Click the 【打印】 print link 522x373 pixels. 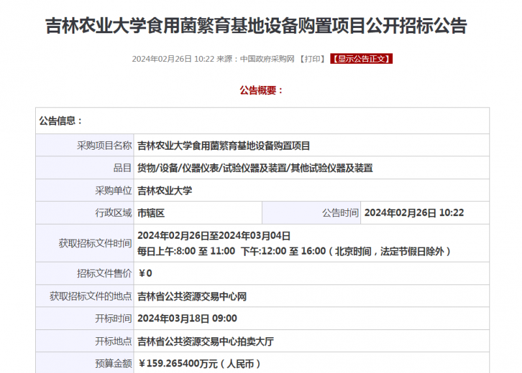coord(312,59)
